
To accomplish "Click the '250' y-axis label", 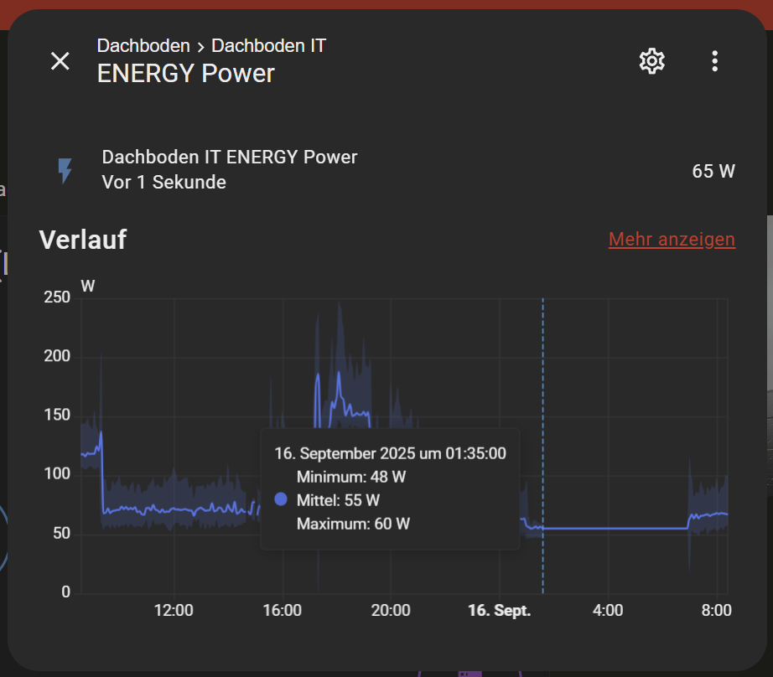I will pyautogui.click(x=57, y=297).
